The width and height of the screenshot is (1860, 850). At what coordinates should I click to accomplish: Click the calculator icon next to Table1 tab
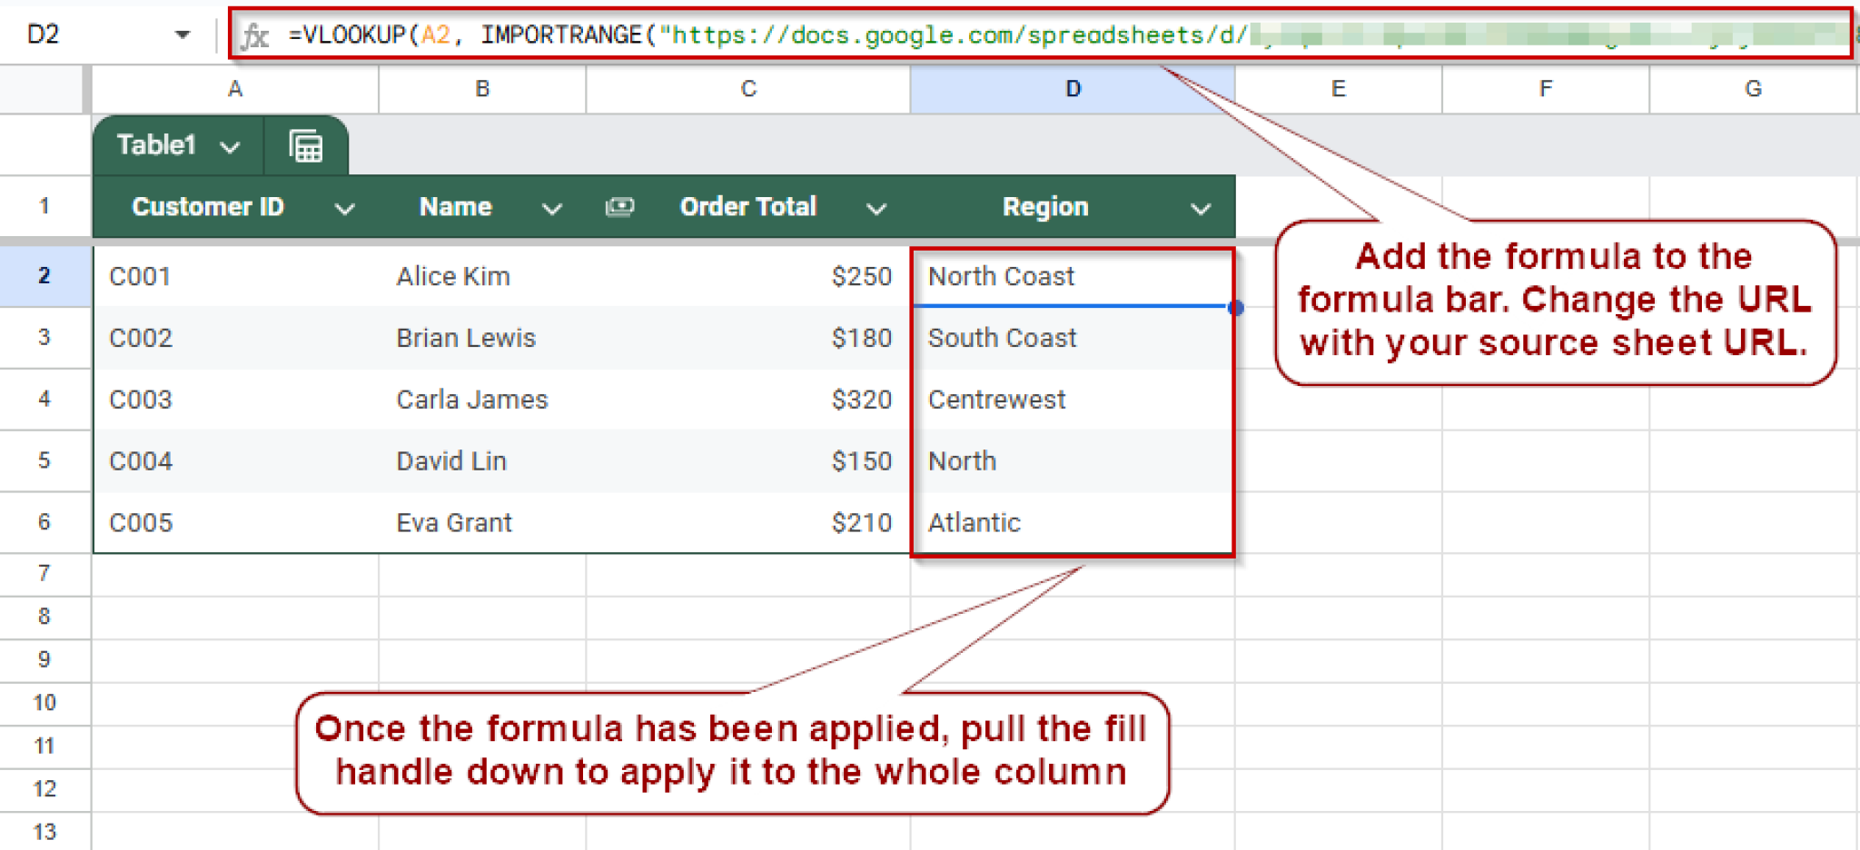(305, 144)
